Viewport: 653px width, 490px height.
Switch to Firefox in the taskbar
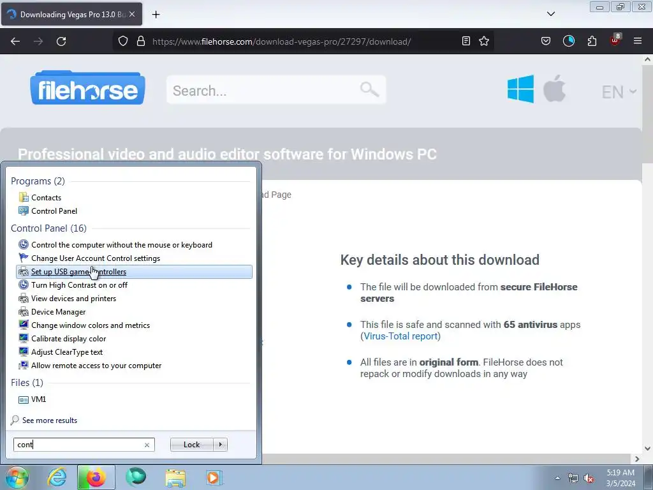pyautogui.click(x=96, y=477)
